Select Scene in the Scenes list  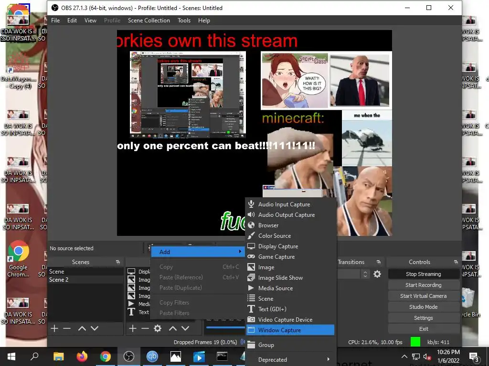click(85, 271)
